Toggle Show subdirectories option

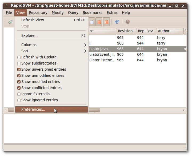click(x=19, y=63)
